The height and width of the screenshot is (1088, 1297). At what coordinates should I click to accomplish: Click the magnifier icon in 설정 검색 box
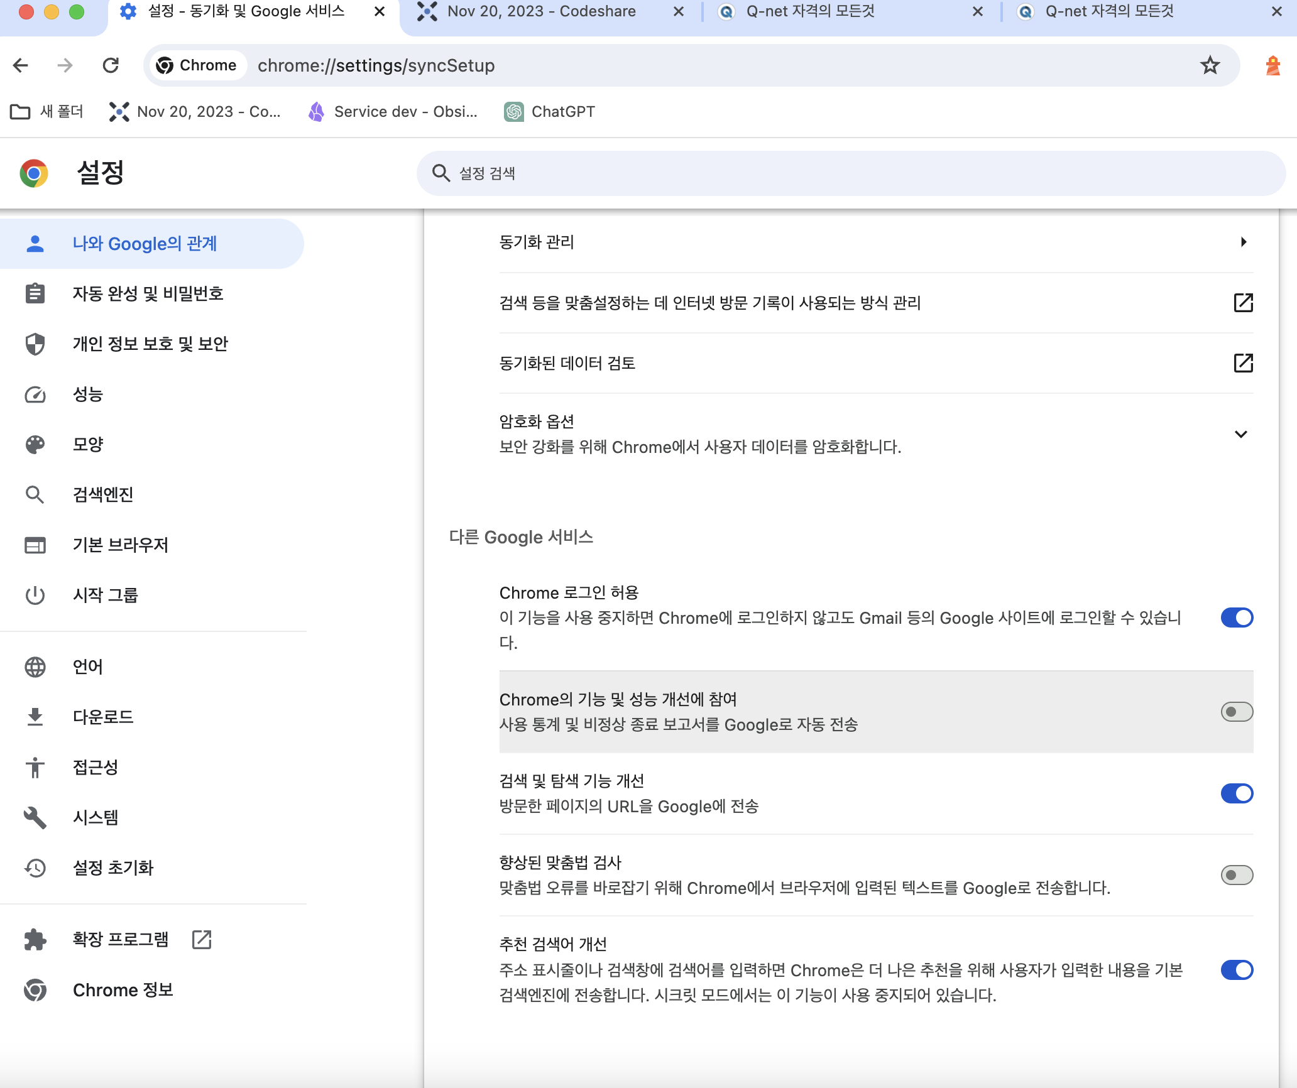point(441,173)
